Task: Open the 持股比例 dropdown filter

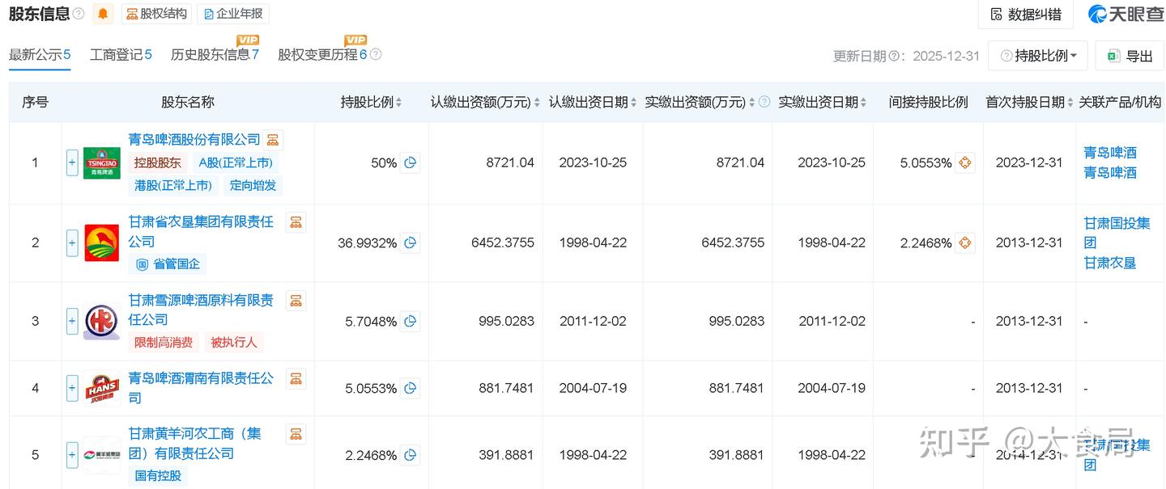Action: tap(1039, 56)
